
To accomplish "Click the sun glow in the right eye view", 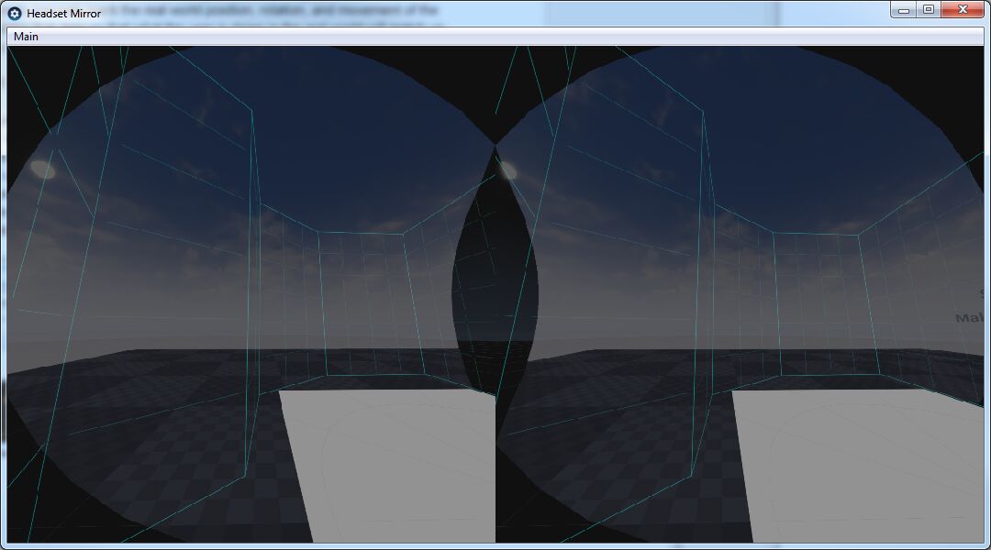I will tap(509, 169).
